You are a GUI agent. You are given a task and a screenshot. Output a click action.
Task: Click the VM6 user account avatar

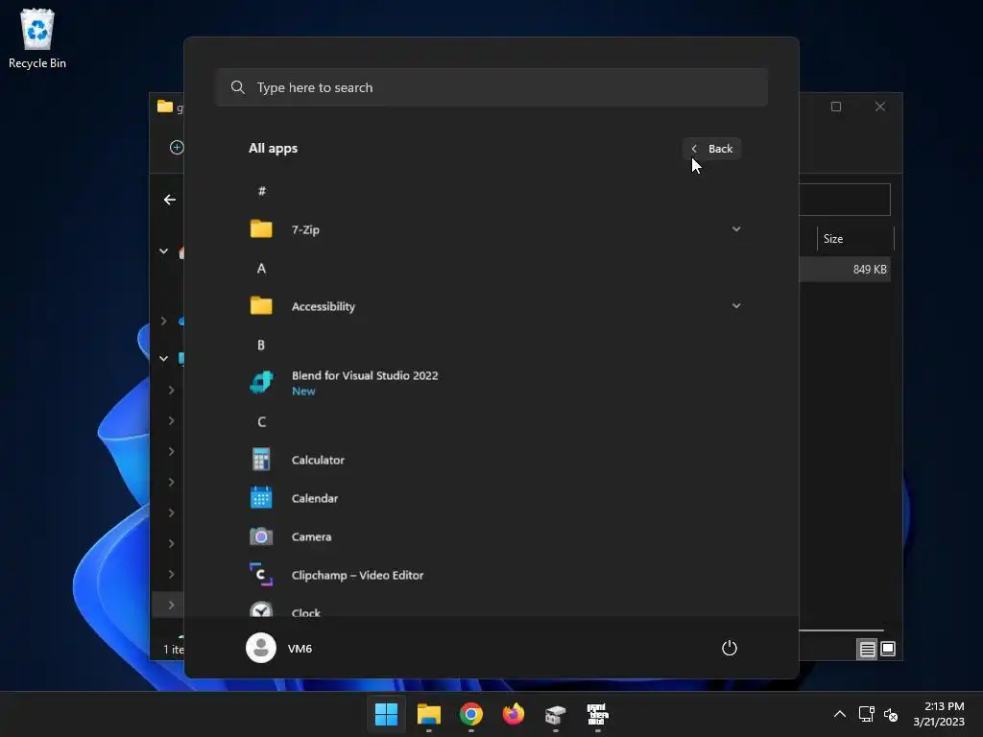tap(261, 648)
